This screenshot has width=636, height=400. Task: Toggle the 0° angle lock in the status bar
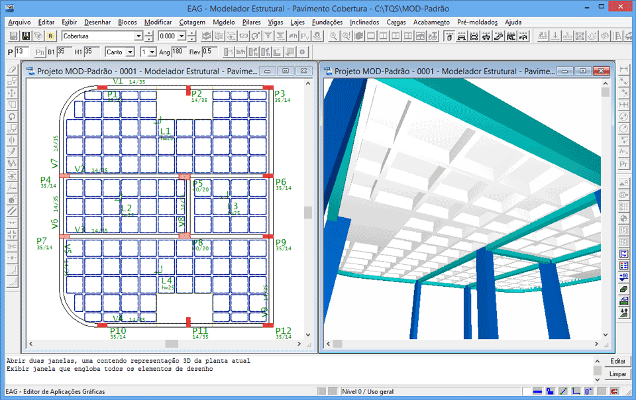coord(588,390)
